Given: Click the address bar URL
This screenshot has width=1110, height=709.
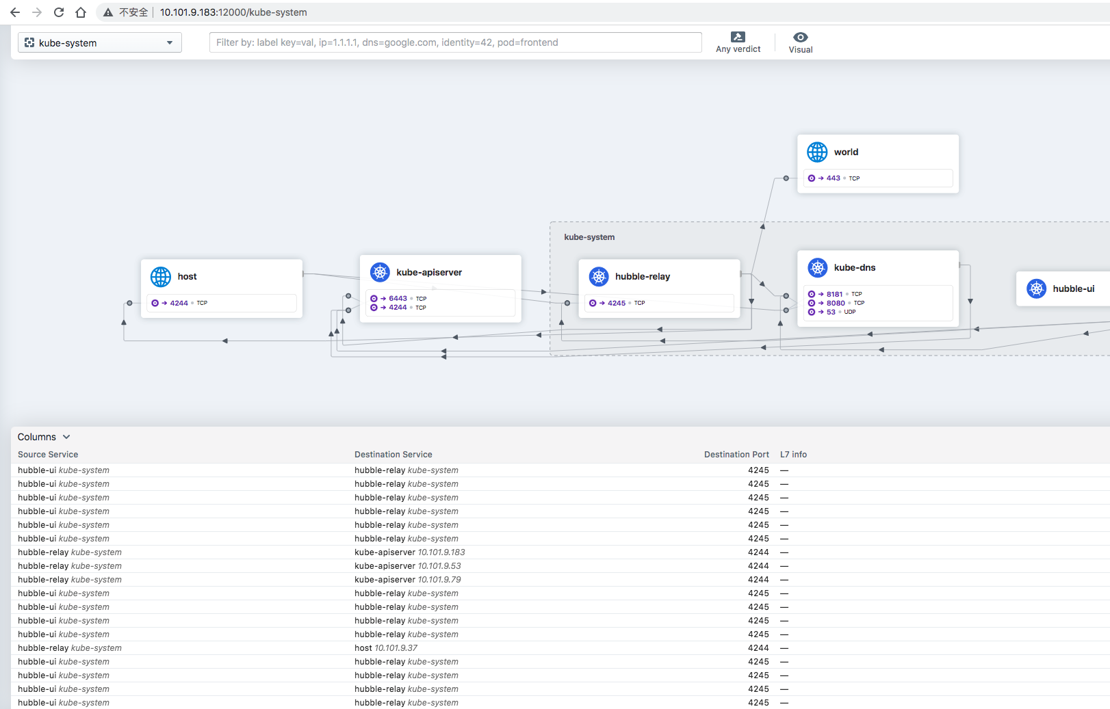Looking at the screenshot, I should pos(233,12).
